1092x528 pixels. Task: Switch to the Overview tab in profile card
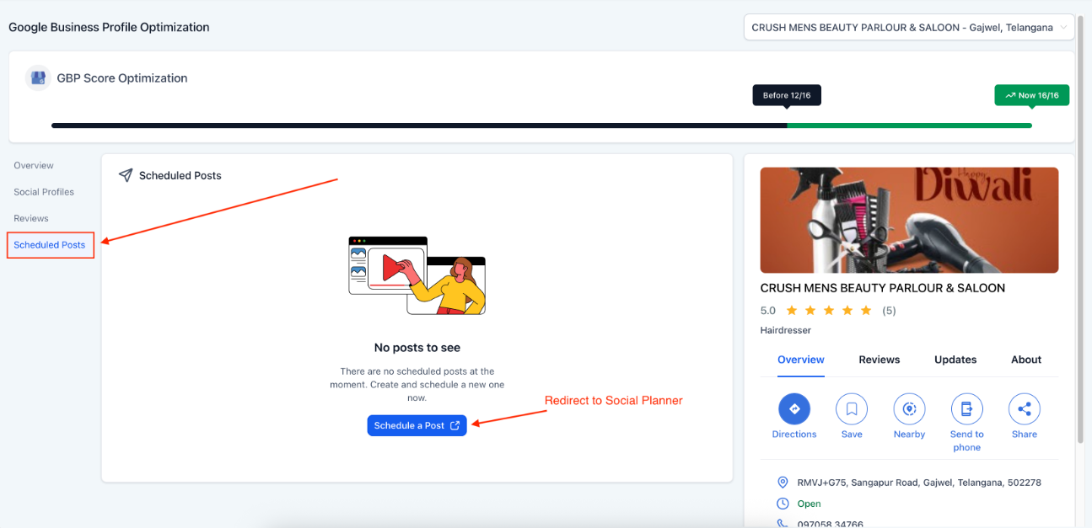tap(801, 360)
